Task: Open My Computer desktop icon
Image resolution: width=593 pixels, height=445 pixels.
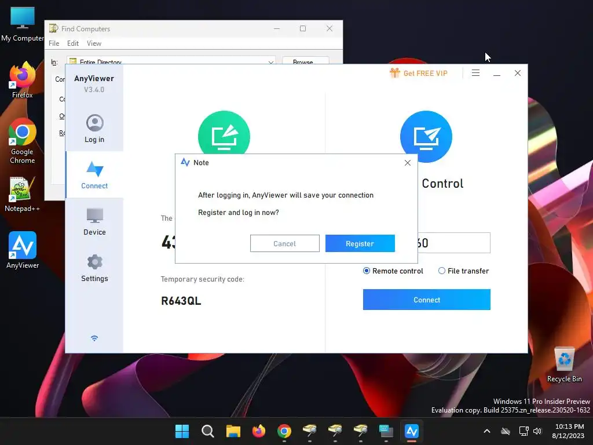Action: pos(23,24)
